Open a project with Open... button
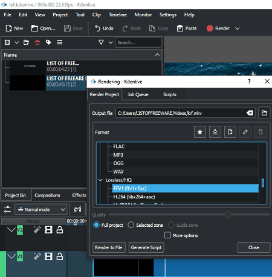 pyautogui.click(x=43, y=28)
